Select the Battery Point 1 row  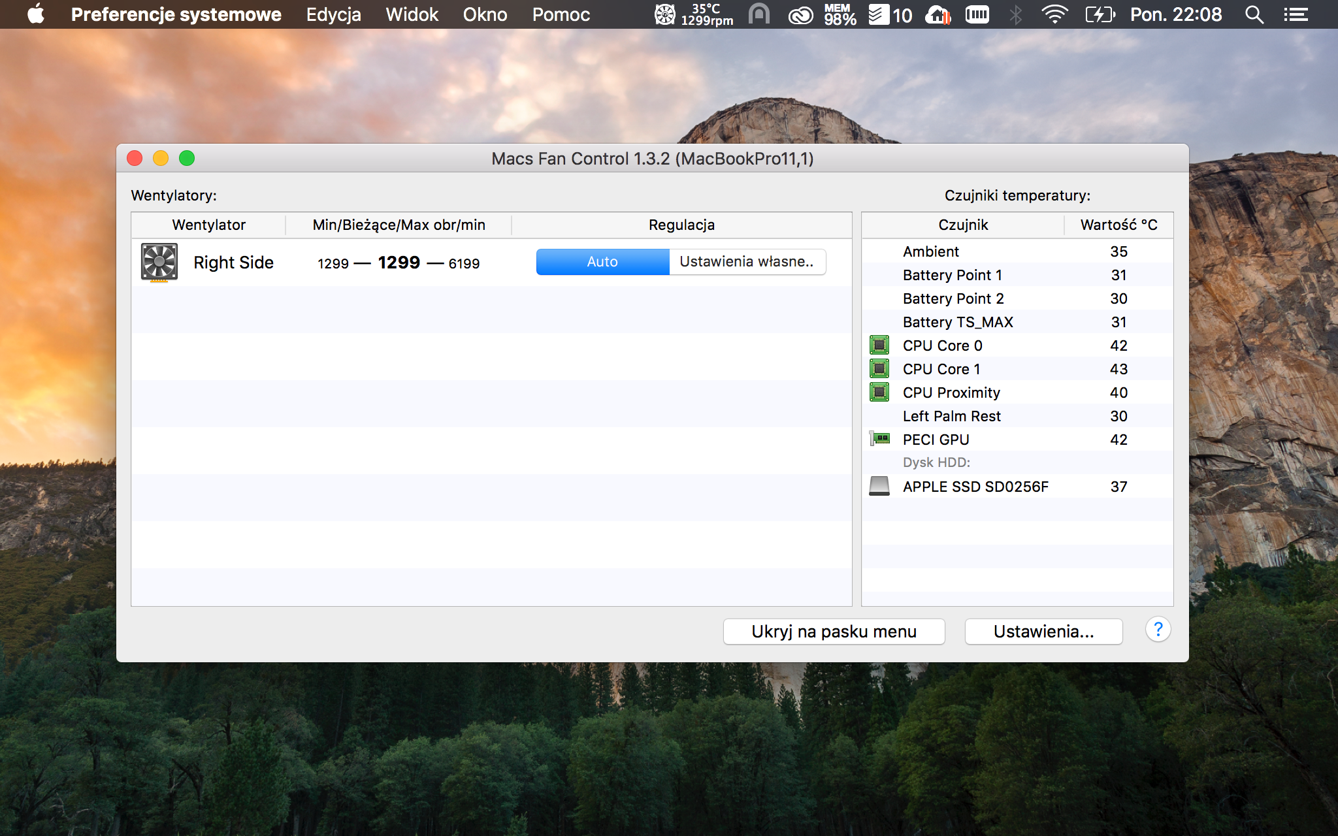(1017, 275)
